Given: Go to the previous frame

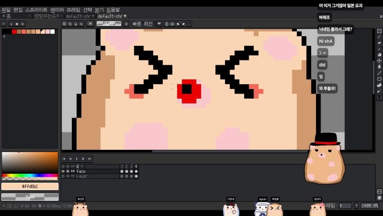Looking at the screenshot, I should [x=70, y=159].
